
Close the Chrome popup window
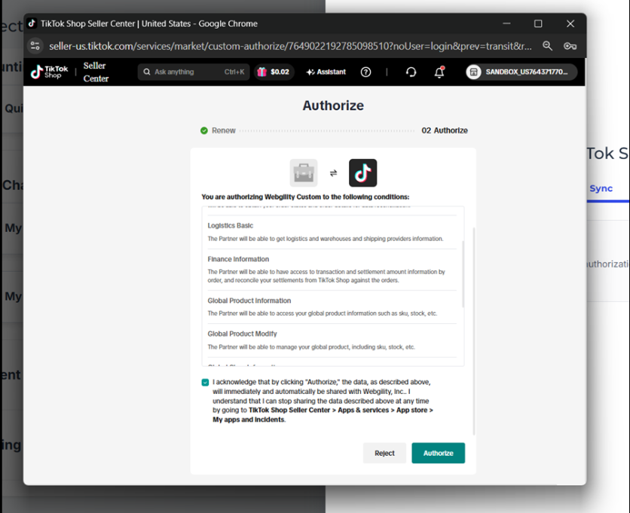pyautogui.click(x=570, y=23)
